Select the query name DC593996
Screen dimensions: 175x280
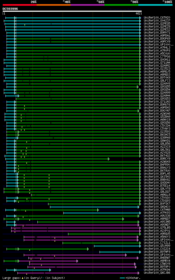pos(10,9)
